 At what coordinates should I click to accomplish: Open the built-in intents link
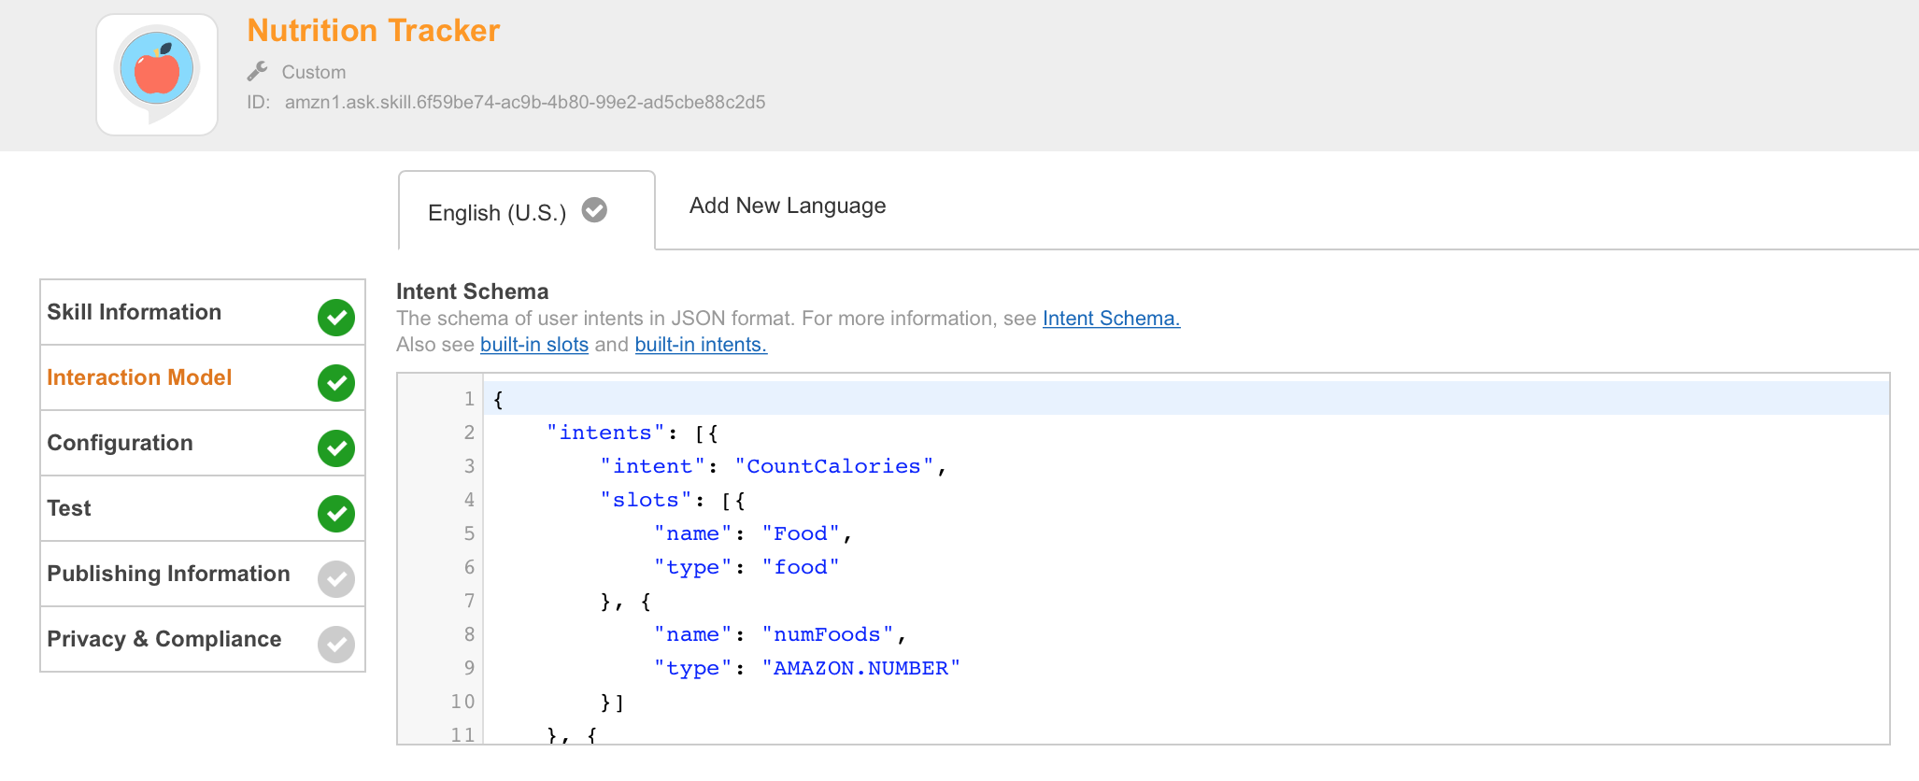pyautogui.click(x=700, y=345)
